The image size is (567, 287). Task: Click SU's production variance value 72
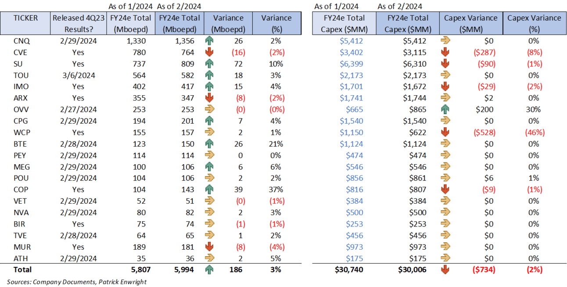239,64
